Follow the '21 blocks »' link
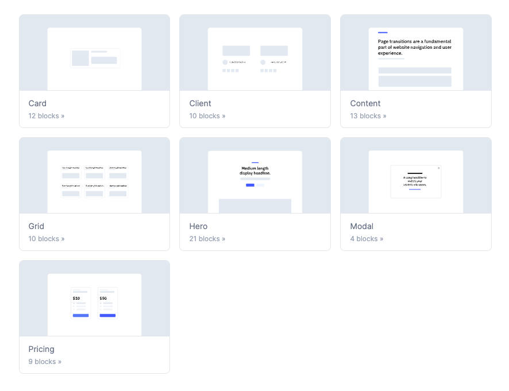 (207, 239)
